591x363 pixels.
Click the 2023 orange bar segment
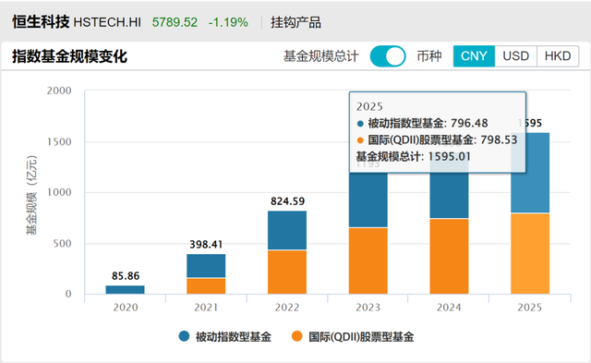[368, 260]
